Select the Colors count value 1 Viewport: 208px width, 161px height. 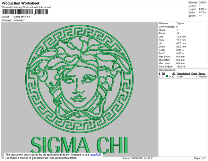[200, 6]
